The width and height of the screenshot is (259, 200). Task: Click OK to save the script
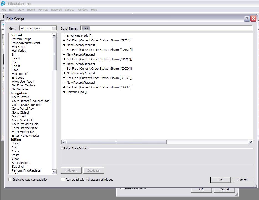[220, 180]
